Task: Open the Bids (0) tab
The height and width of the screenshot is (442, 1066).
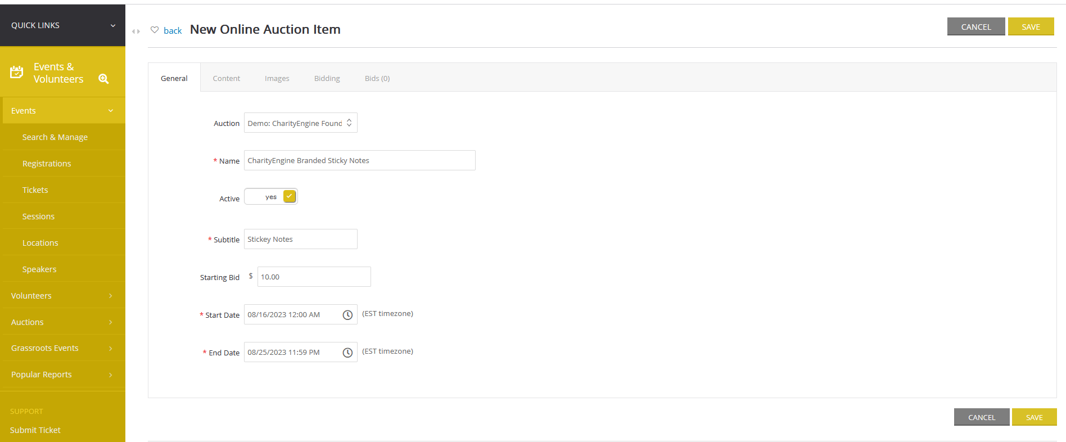Action: pyautogui.click(x=377, y=78)
